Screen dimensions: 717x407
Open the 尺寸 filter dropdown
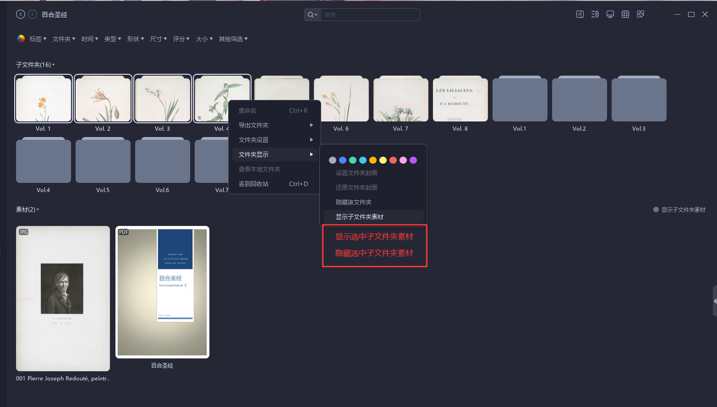[x=159, y=39]
